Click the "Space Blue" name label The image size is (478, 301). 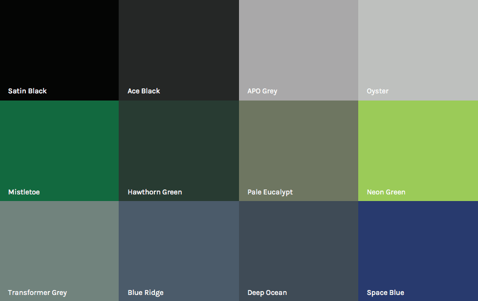pos(385,293)
